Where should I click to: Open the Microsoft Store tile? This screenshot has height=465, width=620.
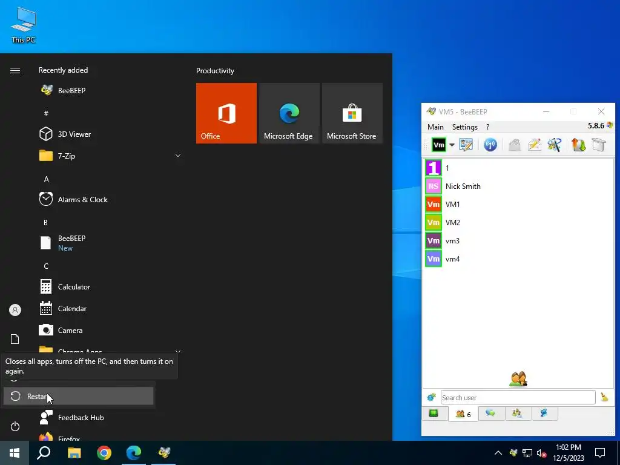(x=352, y=113)
